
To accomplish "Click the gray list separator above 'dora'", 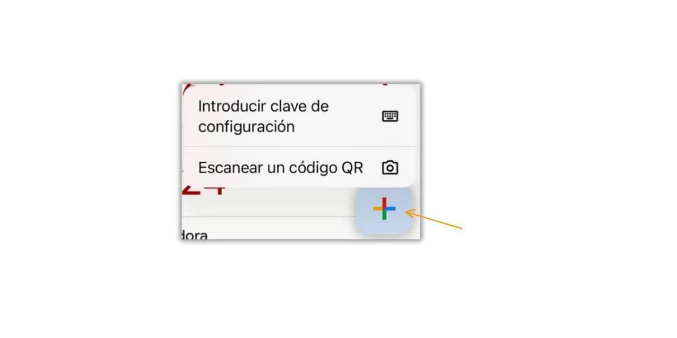I will point(269,216).
